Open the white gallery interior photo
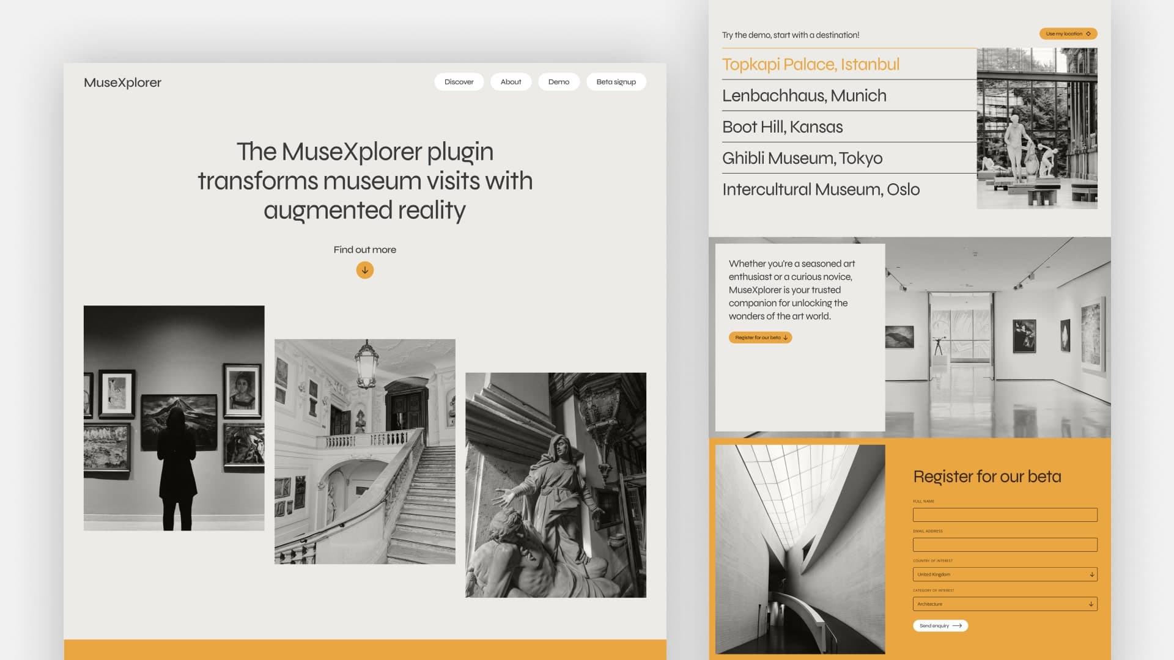Viewport: 1174px width, 660px height. tap(998, 337)
